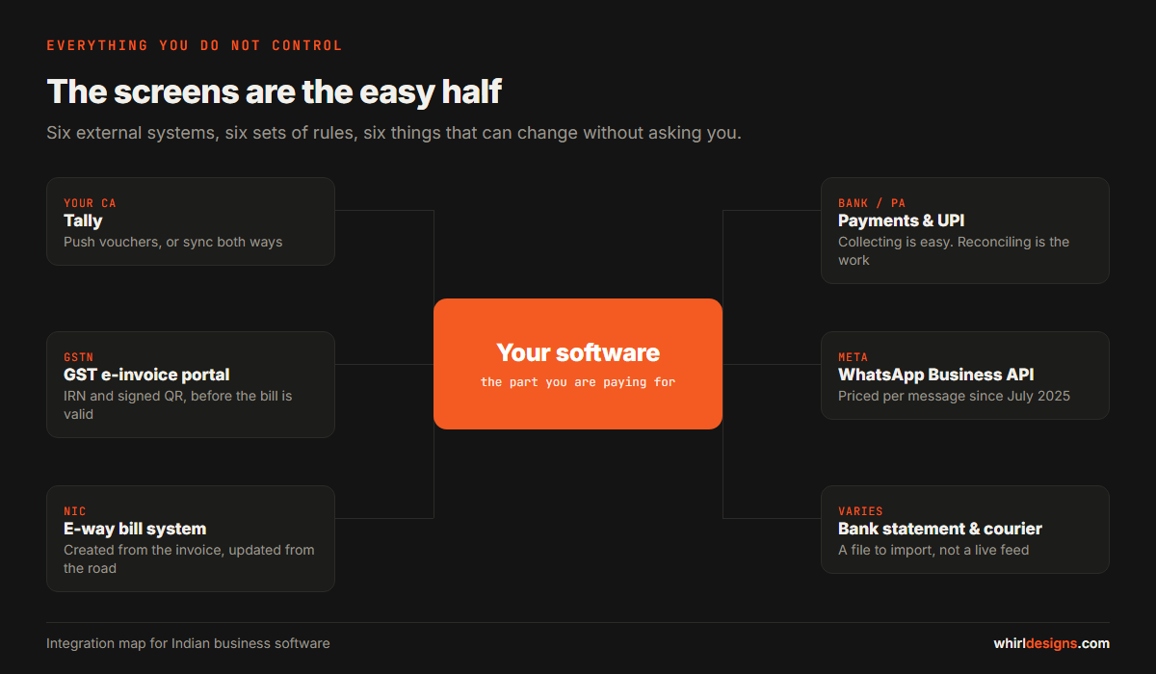Click the text 'the part you are paying for'
The height and width of the screenshot is (674, 1156).
[578, 382]
